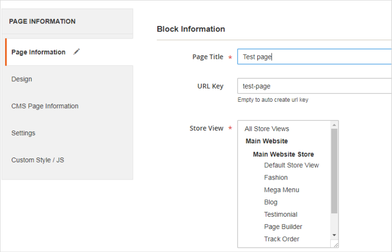Select Default Store View option
The image size is (392, 252).
(x=291, y=165)
